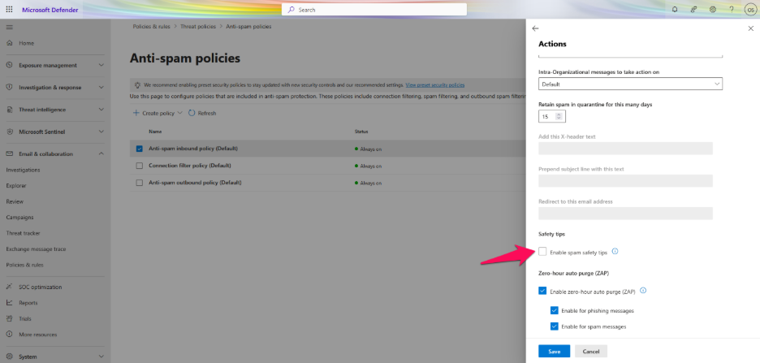Click info icon beside spam safety tips

coord(615,252)
